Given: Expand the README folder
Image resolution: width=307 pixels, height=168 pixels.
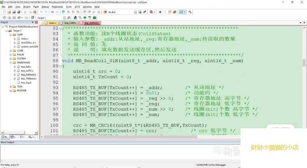Looking at the screenshot, I should pos(11,91).
